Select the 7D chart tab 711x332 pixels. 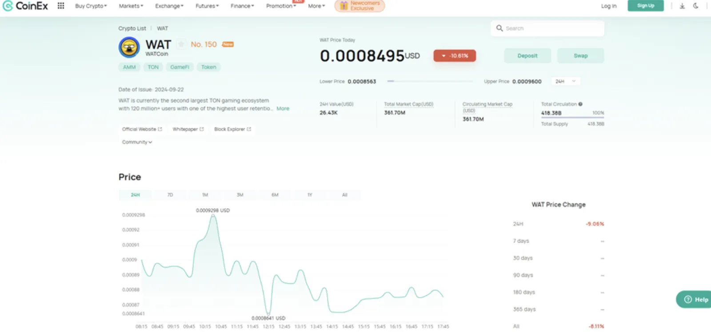[170, 195]
